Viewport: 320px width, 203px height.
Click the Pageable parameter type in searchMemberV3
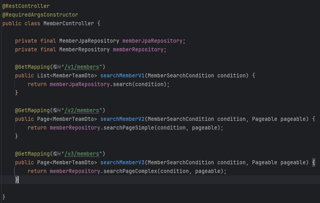(x=264, y=163)
